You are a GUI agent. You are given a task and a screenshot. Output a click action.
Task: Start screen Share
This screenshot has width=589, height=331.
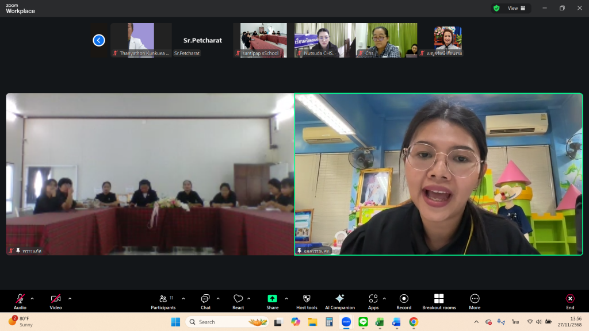[272, 301]
